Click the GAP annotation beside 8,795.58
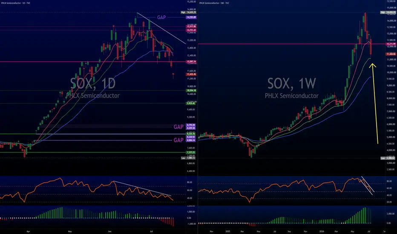The image size is (397, 234). 178,127
